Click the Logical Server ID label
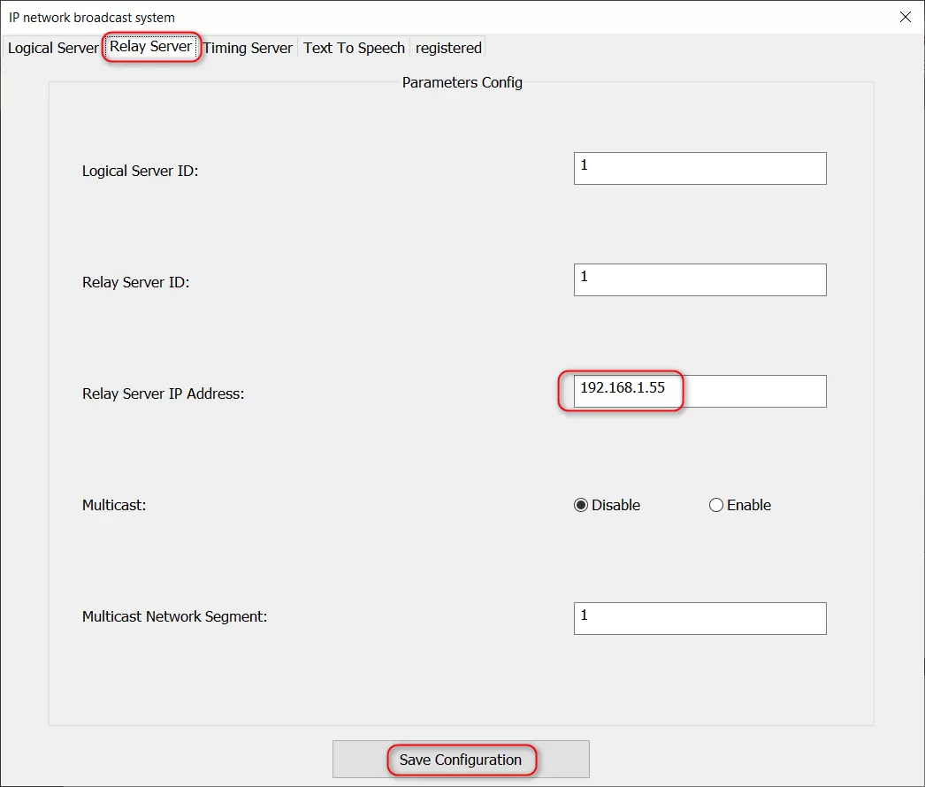Viewport: 925px width, 787px height. point(140,171)
